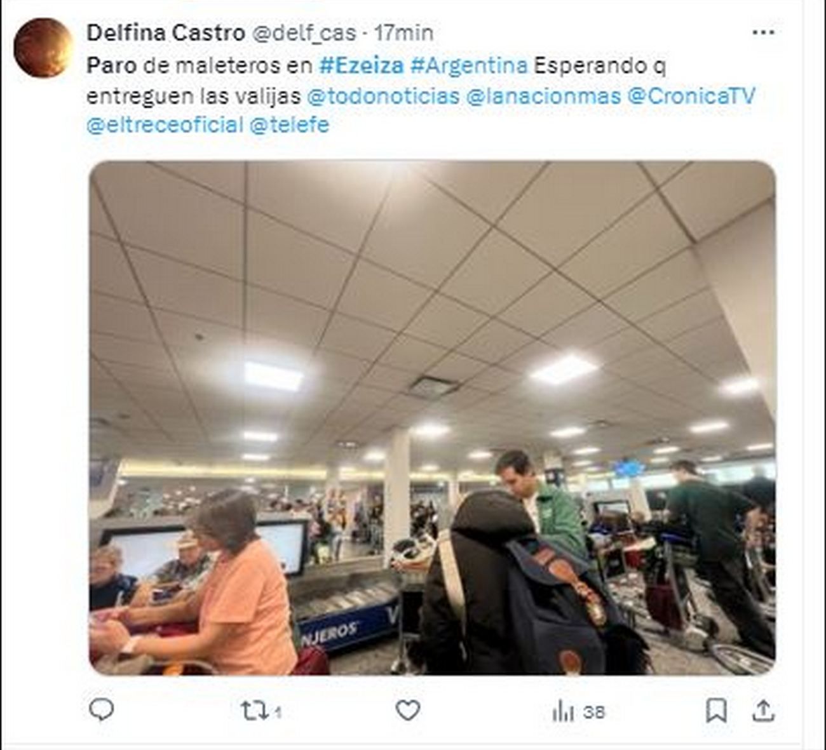Go to the @CronicaTV profile
Image resolution: width=826 pixels, height=750 pixels.
coord(691,95)
